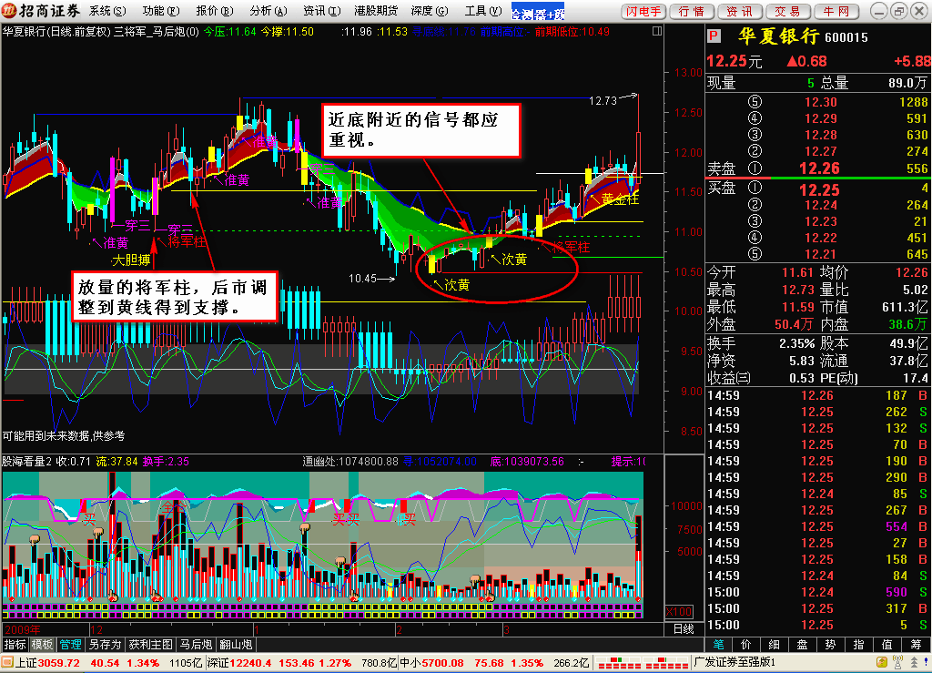Screen dimensions: 932x673
Task: Click the blue exclamation icon in status bar
Action: 926,662
